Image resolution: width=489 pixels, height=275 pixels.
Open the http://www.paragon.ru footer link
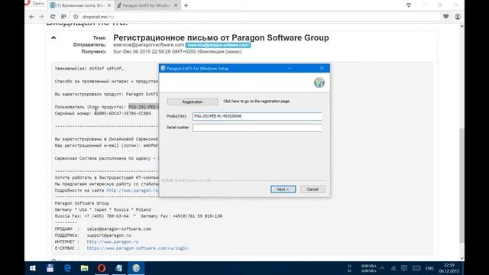[112, 241]
